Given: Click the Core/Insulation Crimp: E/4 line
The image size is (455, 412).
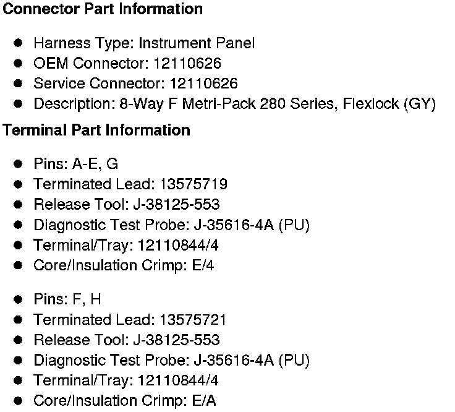Looking at the screenshot, I should click(x=124, y=265).
